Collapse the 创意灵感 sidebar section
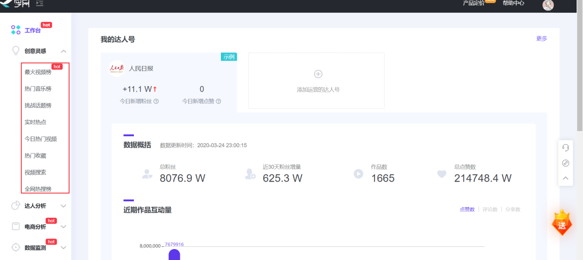Image resolution: width=583 pixels, height=260 pixels. (x=63, y=51)
